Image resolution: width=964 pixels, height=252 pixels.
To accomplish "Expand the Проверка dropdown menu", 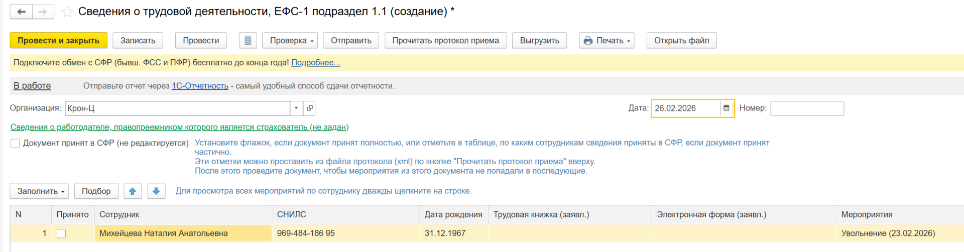I will 290,41.
